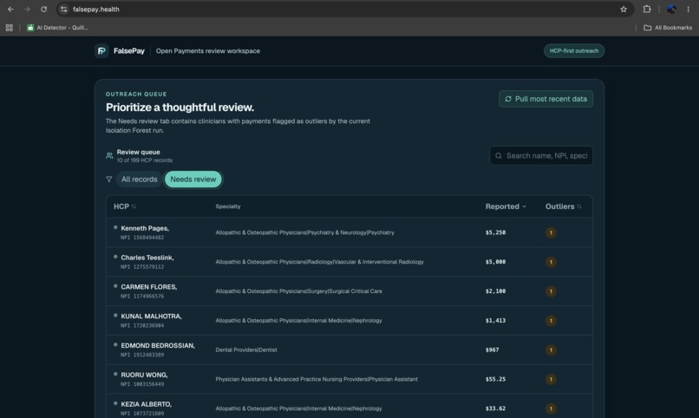
Task: Click the Dental Providers|Dentist specialty
Action: [246, 350]
